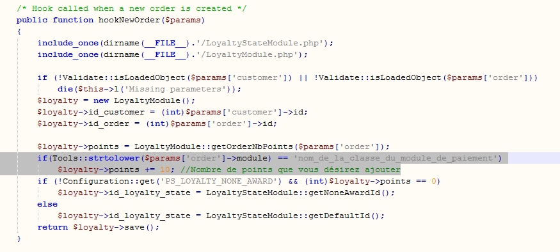This screenshot has height=252, width=560.
Task: Click the $params argument in the function signature
Action: (x=183, y=20)
